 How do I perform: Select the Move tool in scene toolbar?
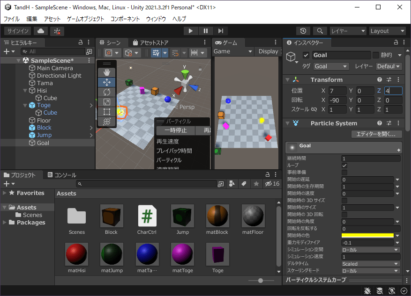tap(106, 82)
